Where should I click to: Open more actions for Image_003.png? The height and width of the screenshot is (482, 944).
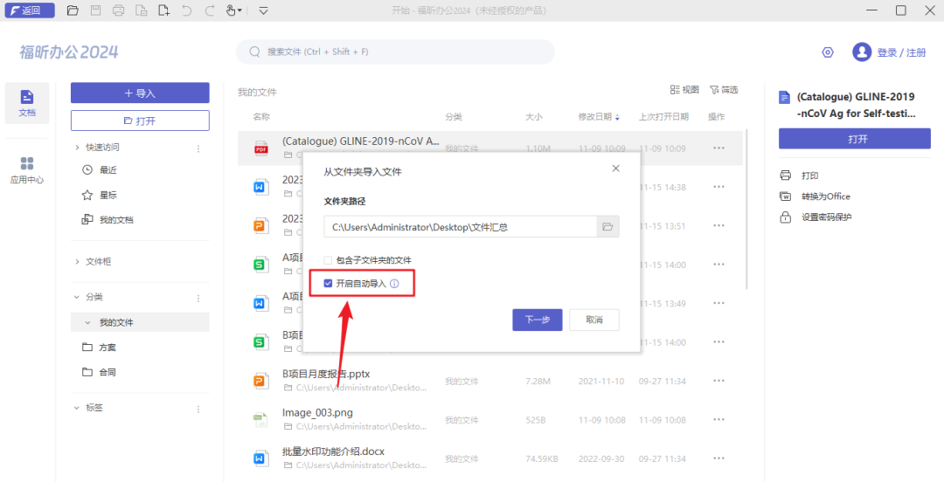click(718, 420)
